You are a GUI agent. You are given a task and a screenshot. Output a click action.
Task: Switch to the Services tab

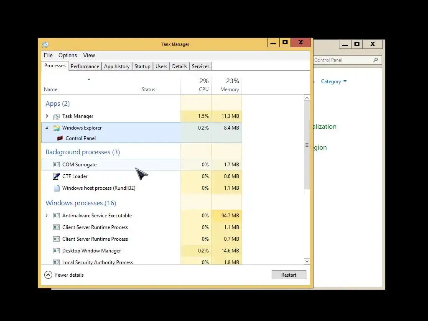[201, 66]
